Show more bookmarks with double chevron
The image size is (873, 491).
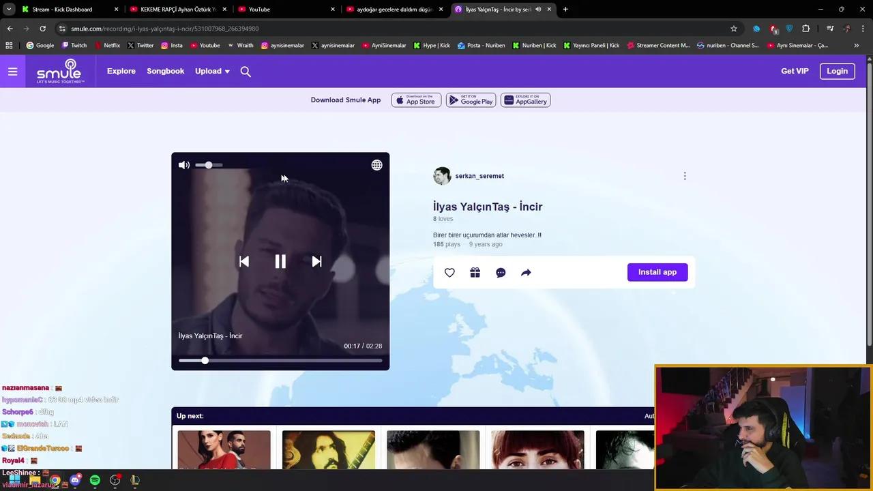tap(857, 46)
